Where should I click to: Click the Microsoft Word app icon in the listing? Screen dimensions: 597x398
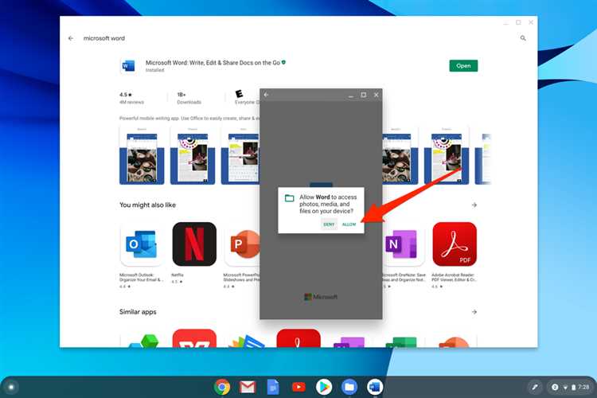[x=128, y=66]
